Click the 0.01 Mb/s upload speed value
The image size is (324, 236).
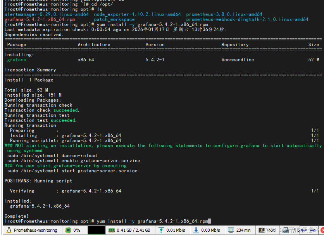176,230
